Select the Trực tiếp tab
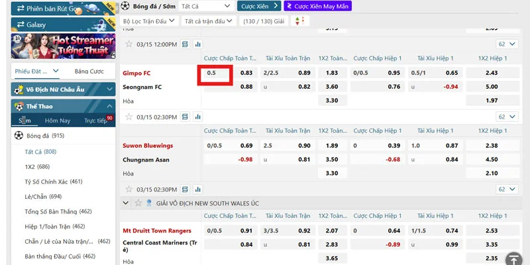Viewport: 530px width, 265px height. 95,121
